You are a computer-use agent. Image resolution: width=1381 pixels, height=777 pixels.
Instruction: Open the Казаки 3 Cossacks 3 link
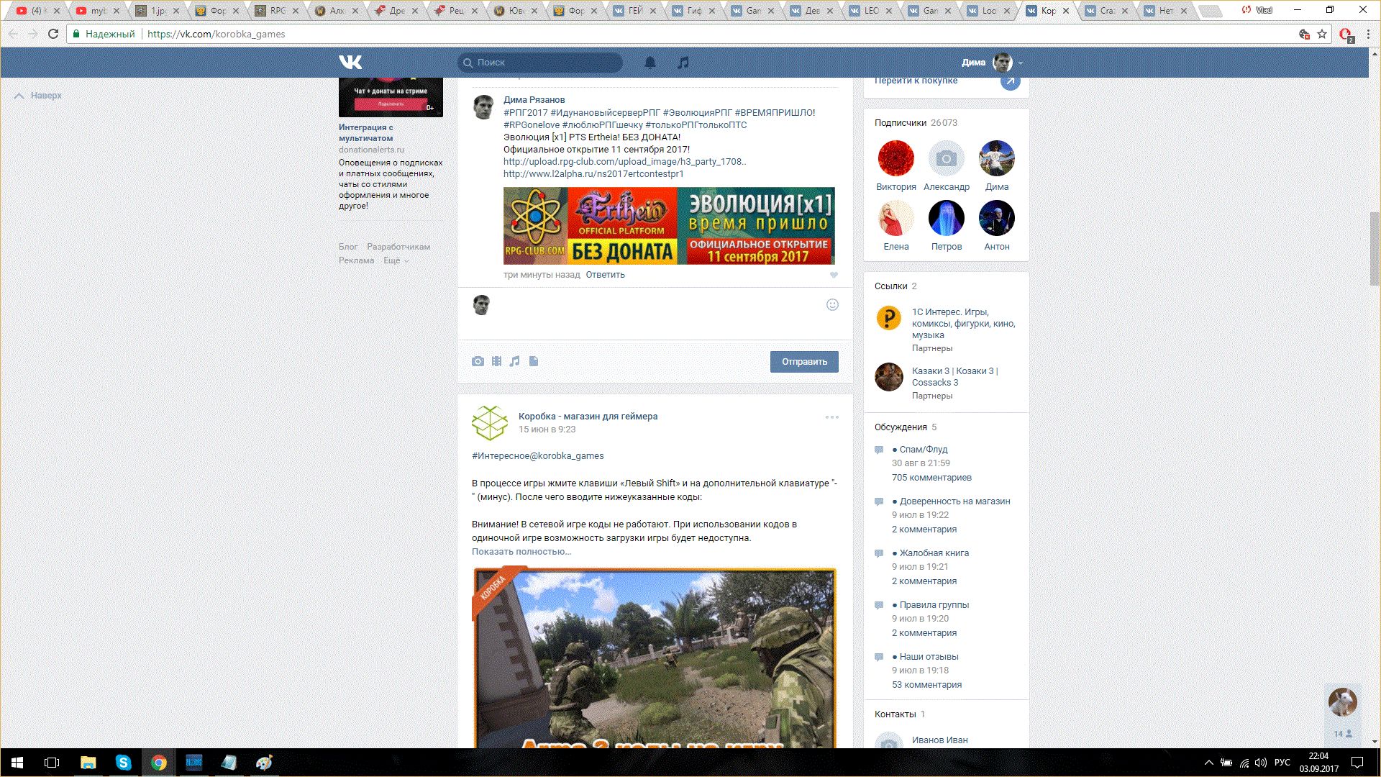[955, 377]
